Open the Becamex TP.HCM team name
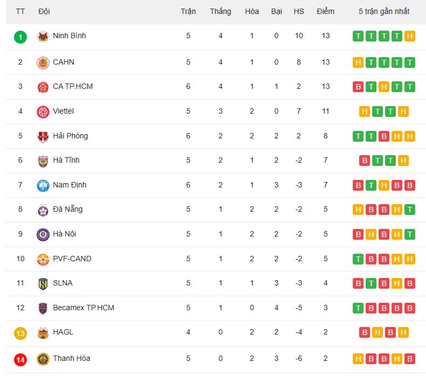Viewport: 426px width, 376px height. 83,308
